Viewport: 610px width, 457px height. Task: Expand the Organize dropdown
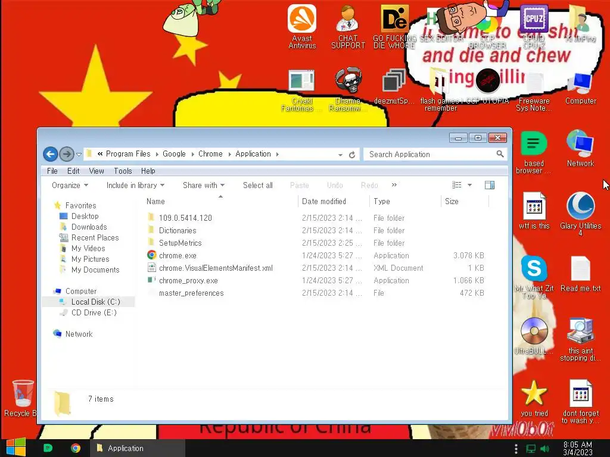[x=70, y=186]
